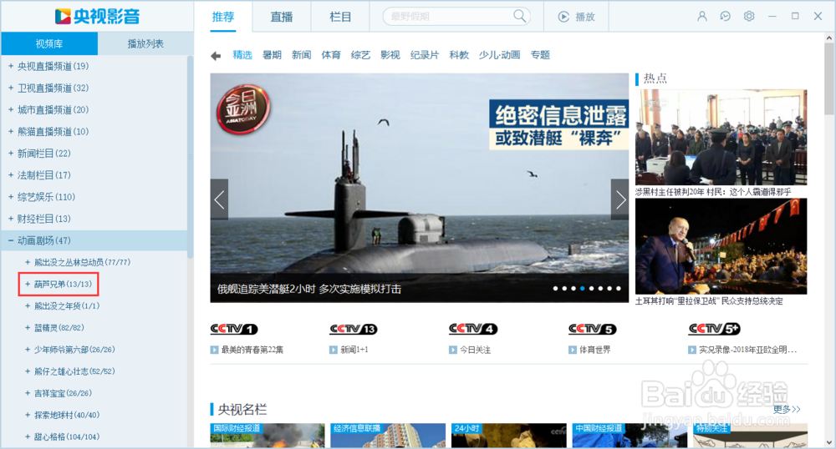This screenshot has height=449, width=836.
Task: Expand 新闻栏目(22) category
Action: (11, 154)
